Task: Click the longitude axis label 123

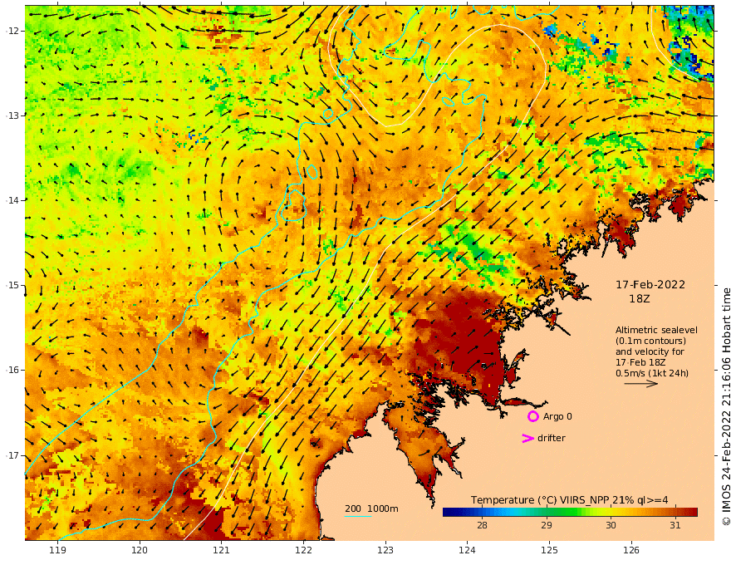Action: tap(385, 550)
